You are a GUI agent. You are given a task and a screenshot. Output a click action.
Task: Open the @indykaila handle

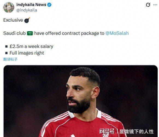click(x=27, y=10)
